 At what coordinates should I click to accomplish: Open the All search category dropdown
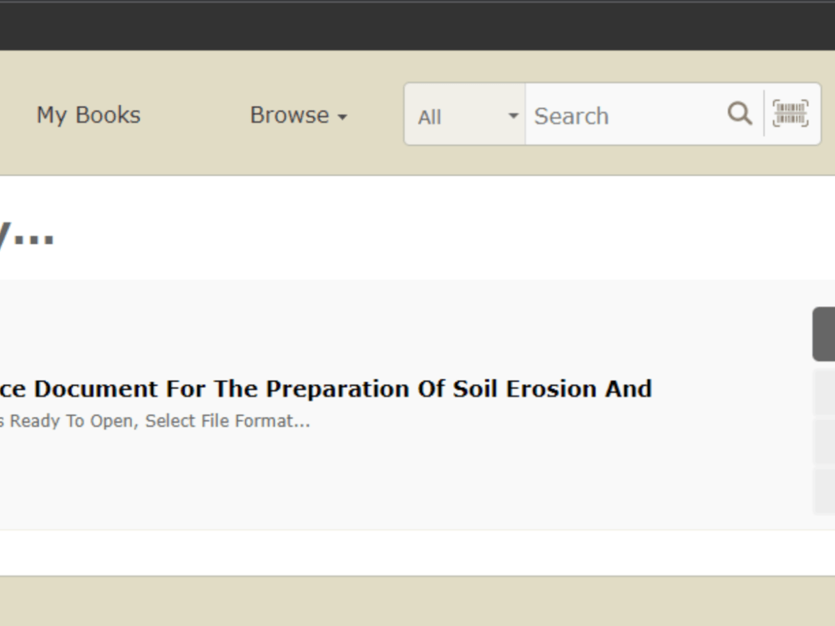coord(464,115)
